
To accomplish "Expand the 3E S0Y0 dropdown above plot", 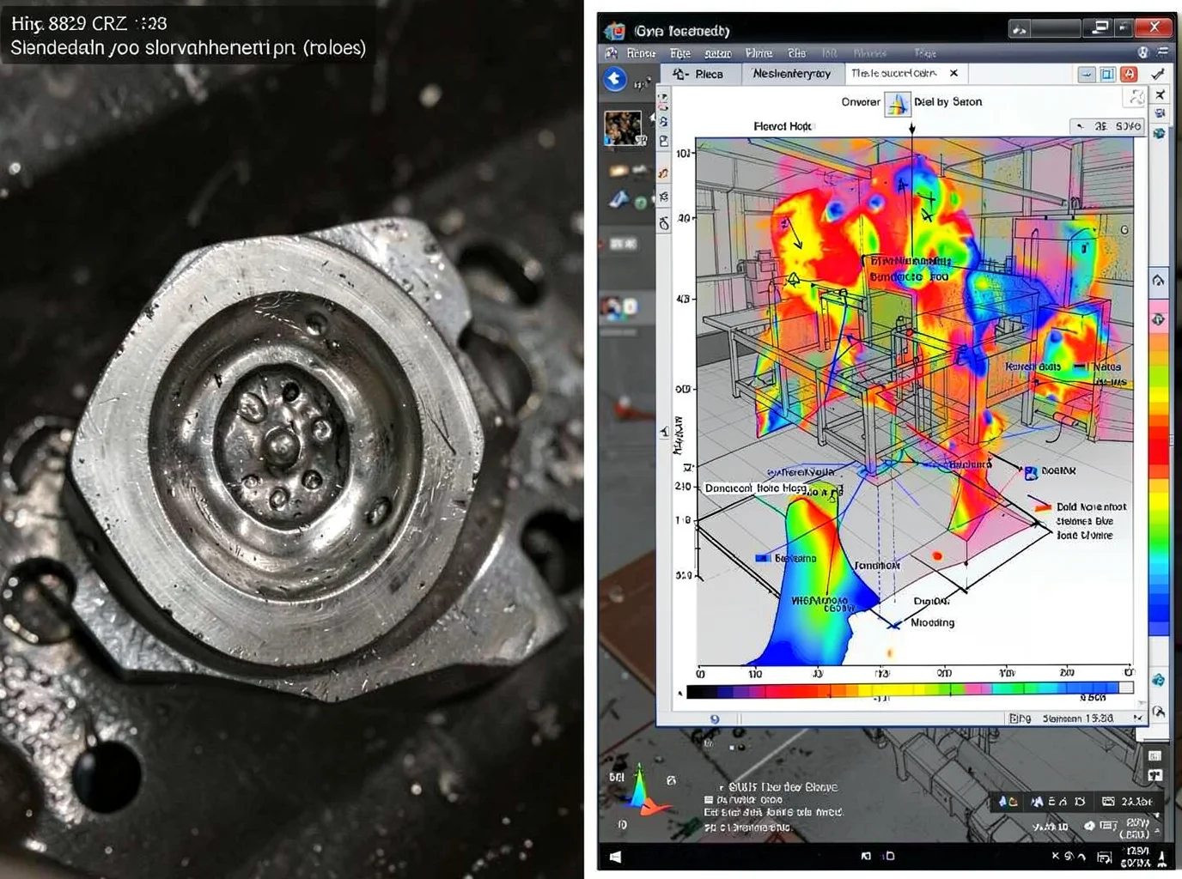I will click(x=1106, y=126).
